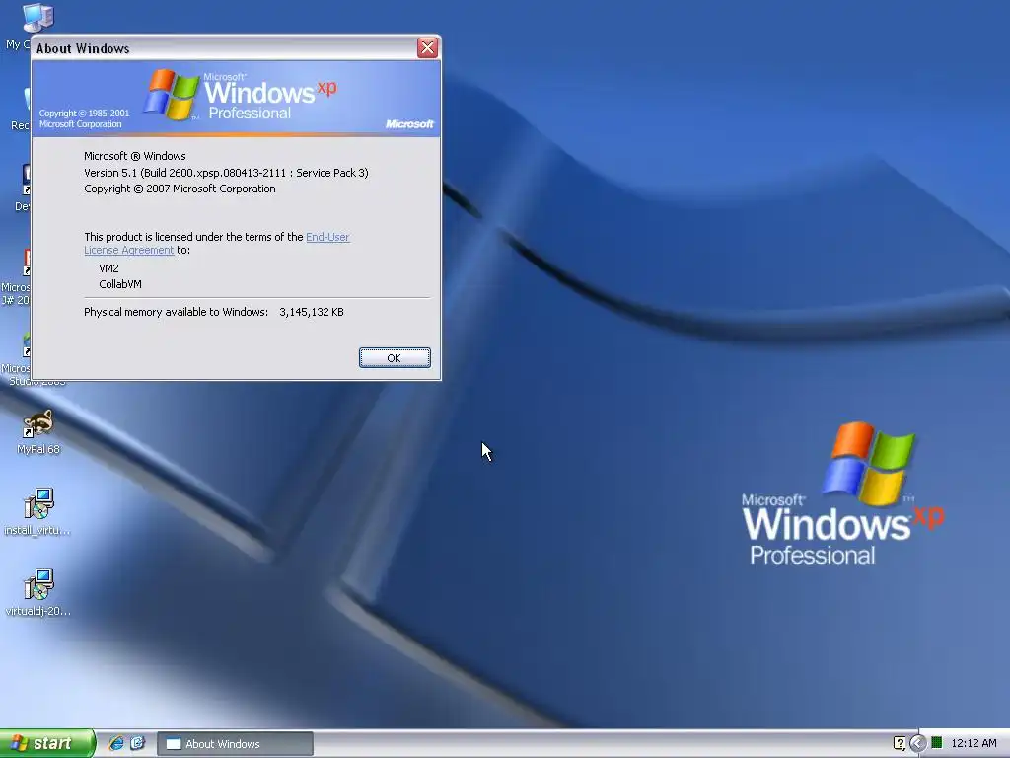Click the licensed user name "VM2"
Image resolution: width=1010 pixels, height=758 pixels.
click(108, 268)
